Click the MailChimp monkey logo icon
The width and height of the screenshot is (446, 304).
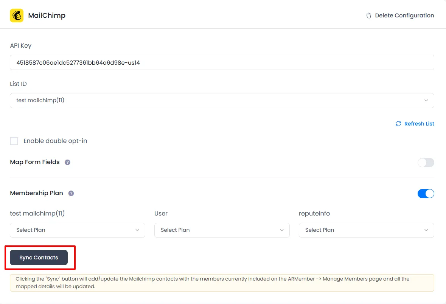pos(17,16)
